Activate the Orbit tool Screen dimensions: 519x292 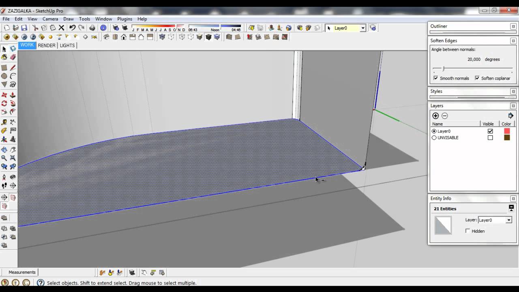(4, 150)
